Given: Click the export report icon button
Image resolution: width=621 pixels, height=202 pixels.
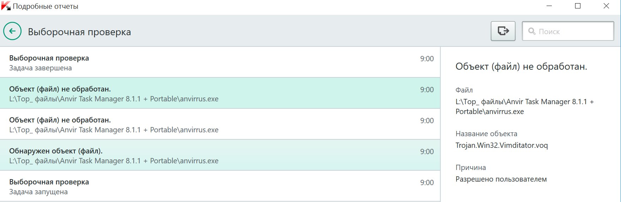Looking at the screenshot, I should click(x=503, y=31).
